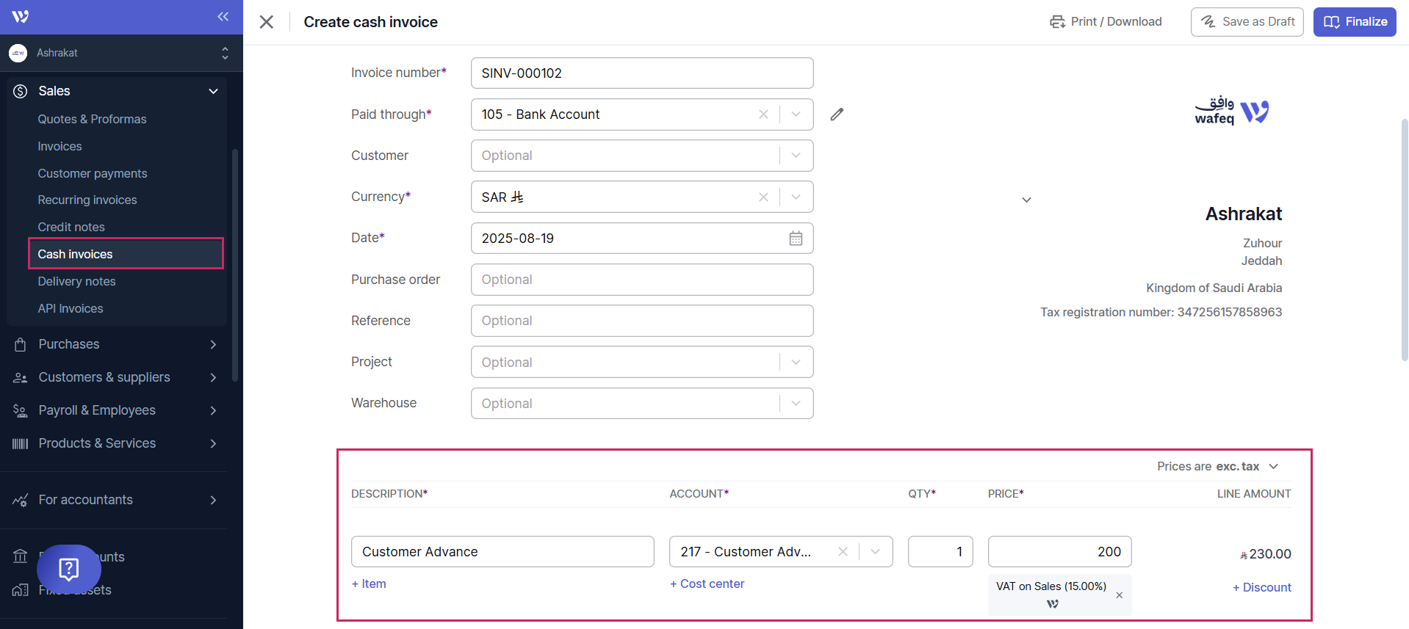The height and width of the screenshot is (629, 1409).
Task: Go to Credit notes page
Action: coord(71,227)
